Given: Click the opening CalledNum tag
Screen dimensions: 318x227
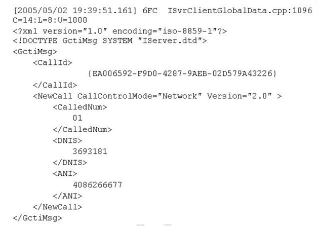Looking at the screenshot, I should pos(80,107).
